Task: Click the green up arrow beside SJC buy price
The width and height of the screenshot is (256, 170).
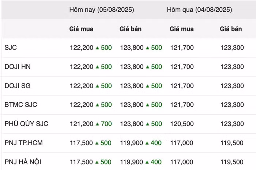Action: pyautogui.click(x=98, y=48)
